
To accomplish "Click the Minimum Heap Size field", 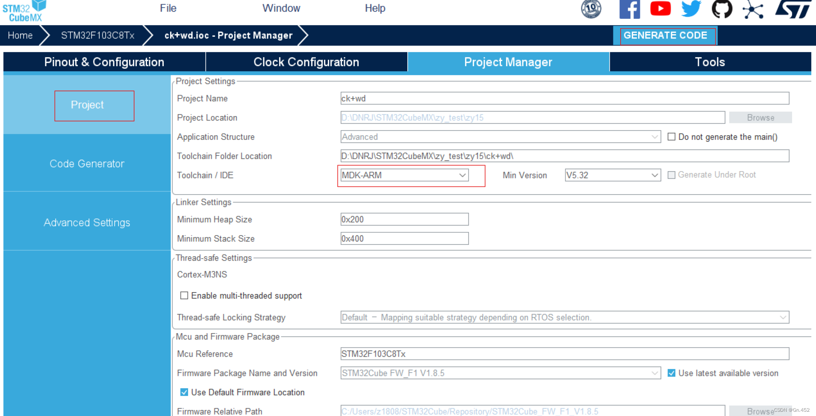I will 404,219.
